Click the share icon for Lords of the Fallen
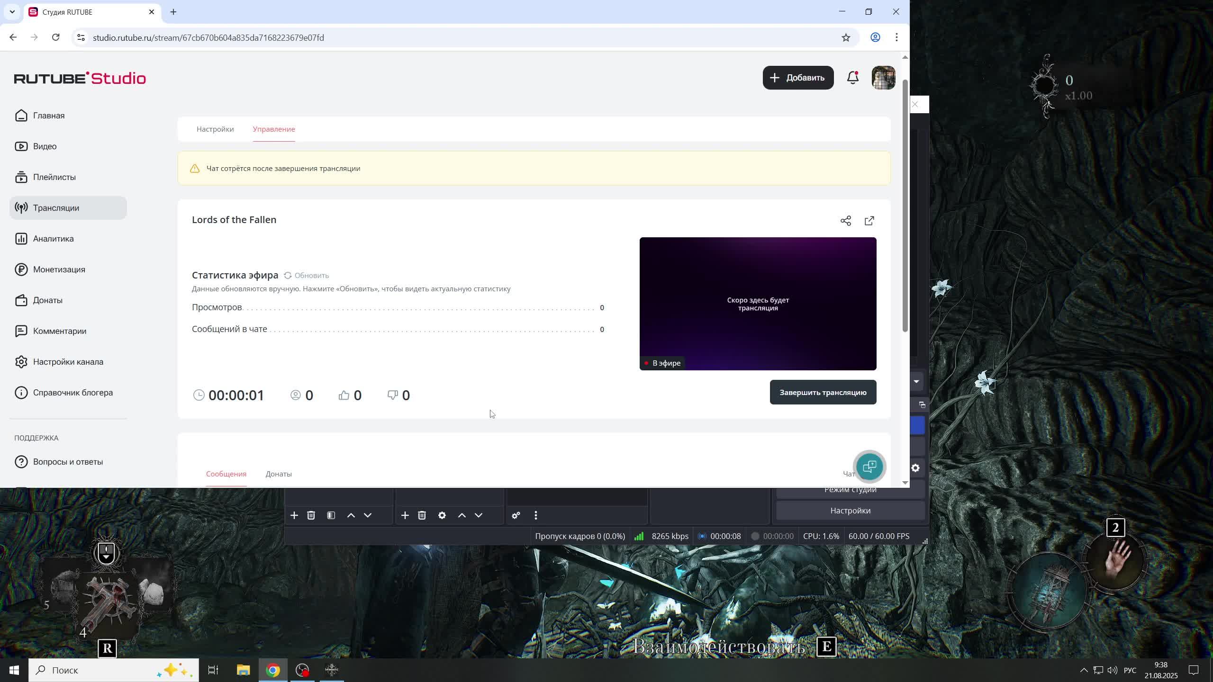This screenshot has width=1213, height=682. (846, 221)
